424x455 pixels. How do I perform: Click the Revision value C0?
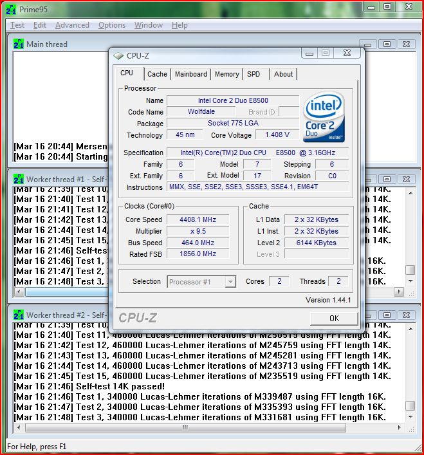pos(332,176)
